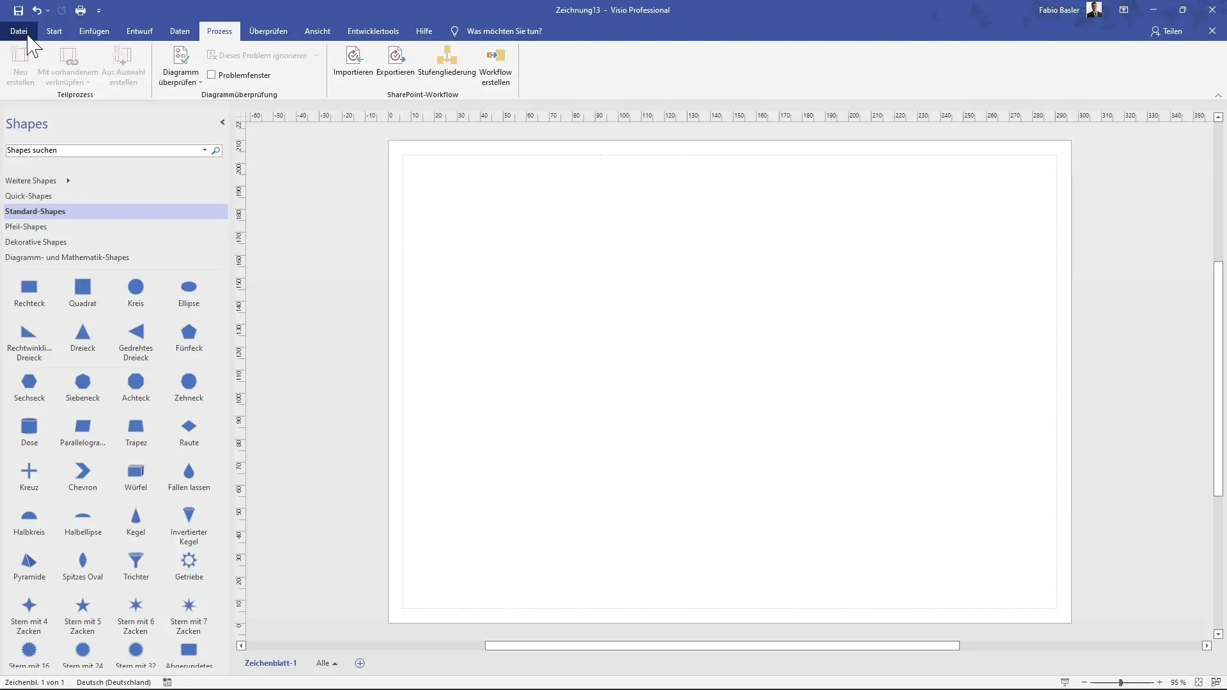Zoom in with the plus button
Viewport: 1227px width, 690px height.
coord(1160,683)
